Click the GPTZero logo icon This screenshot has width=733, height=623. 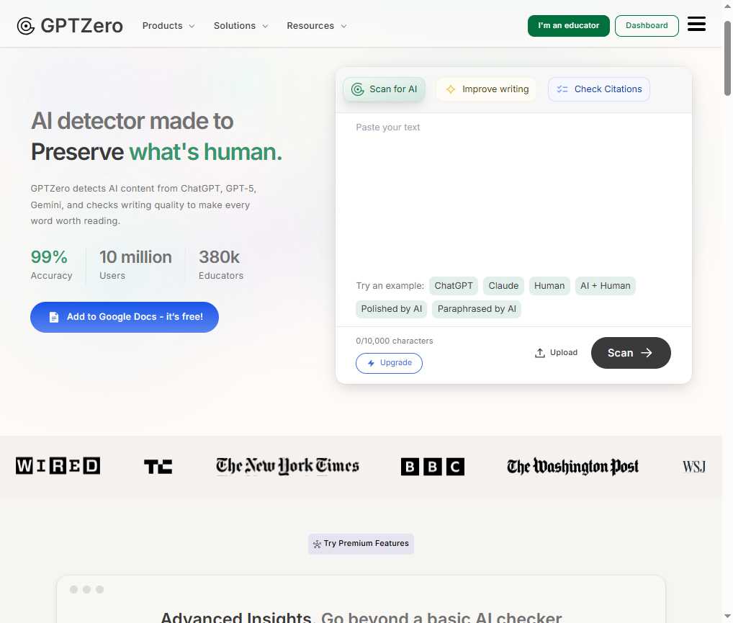click(26, 25)
